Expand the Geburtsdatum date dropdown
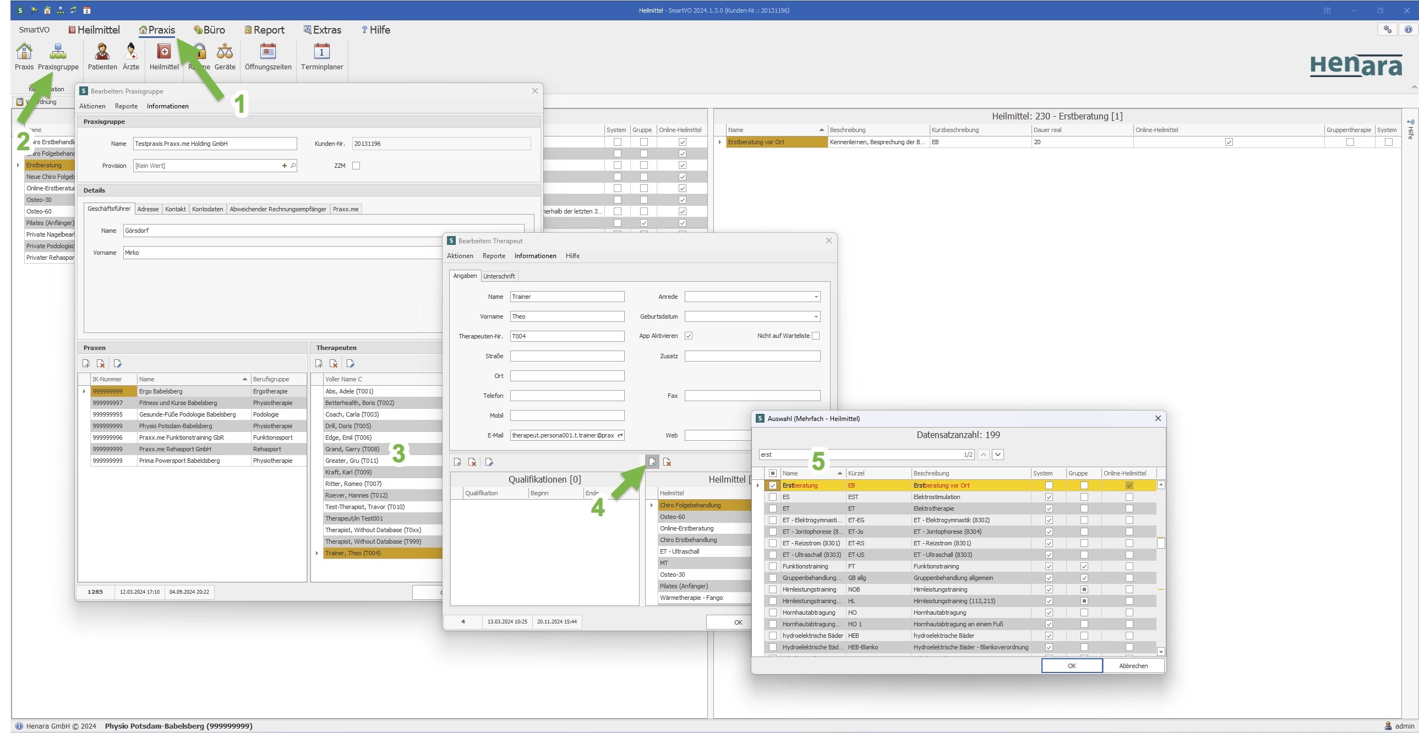The width and height of the screenshot is (1419, 733). [816, 316]
